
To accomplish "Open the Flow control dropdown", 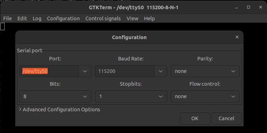I will click(205, 96).
